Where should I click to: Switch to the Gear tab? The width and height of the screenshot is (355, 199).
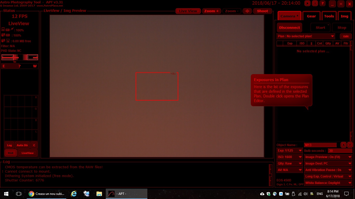click(311, 16)
